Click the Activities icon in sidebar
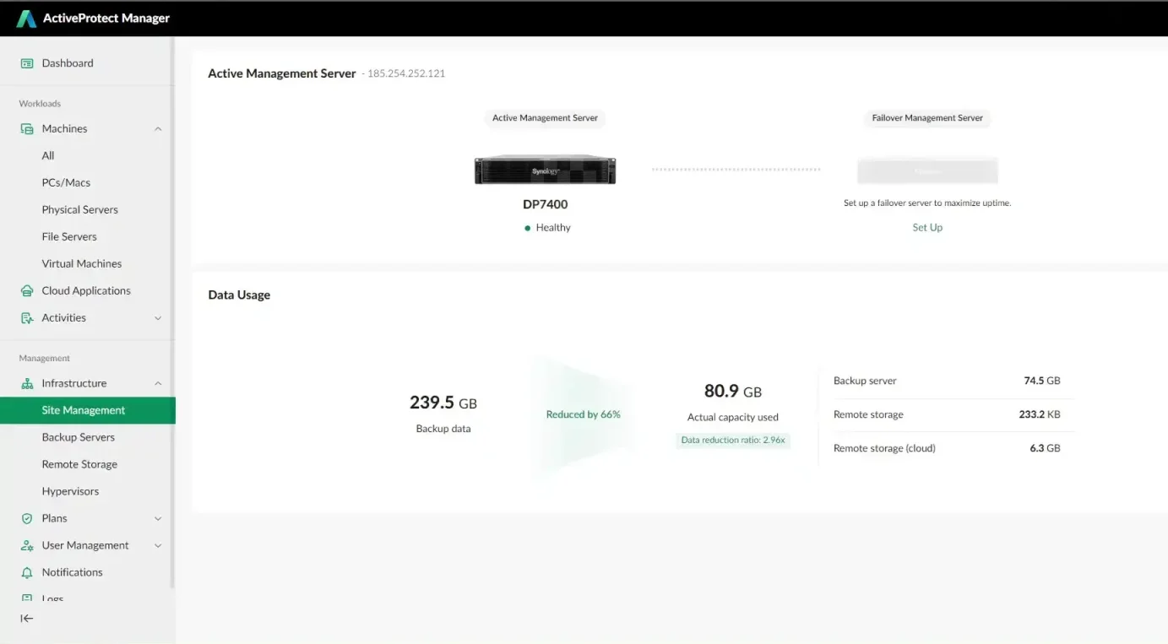 pos(27,318)
